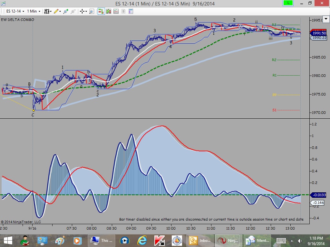Image resolution: width=330 pixels, height=247 pixels.
Task: Open the taskbar clock showing 1:18 PM
Action: 316,241
